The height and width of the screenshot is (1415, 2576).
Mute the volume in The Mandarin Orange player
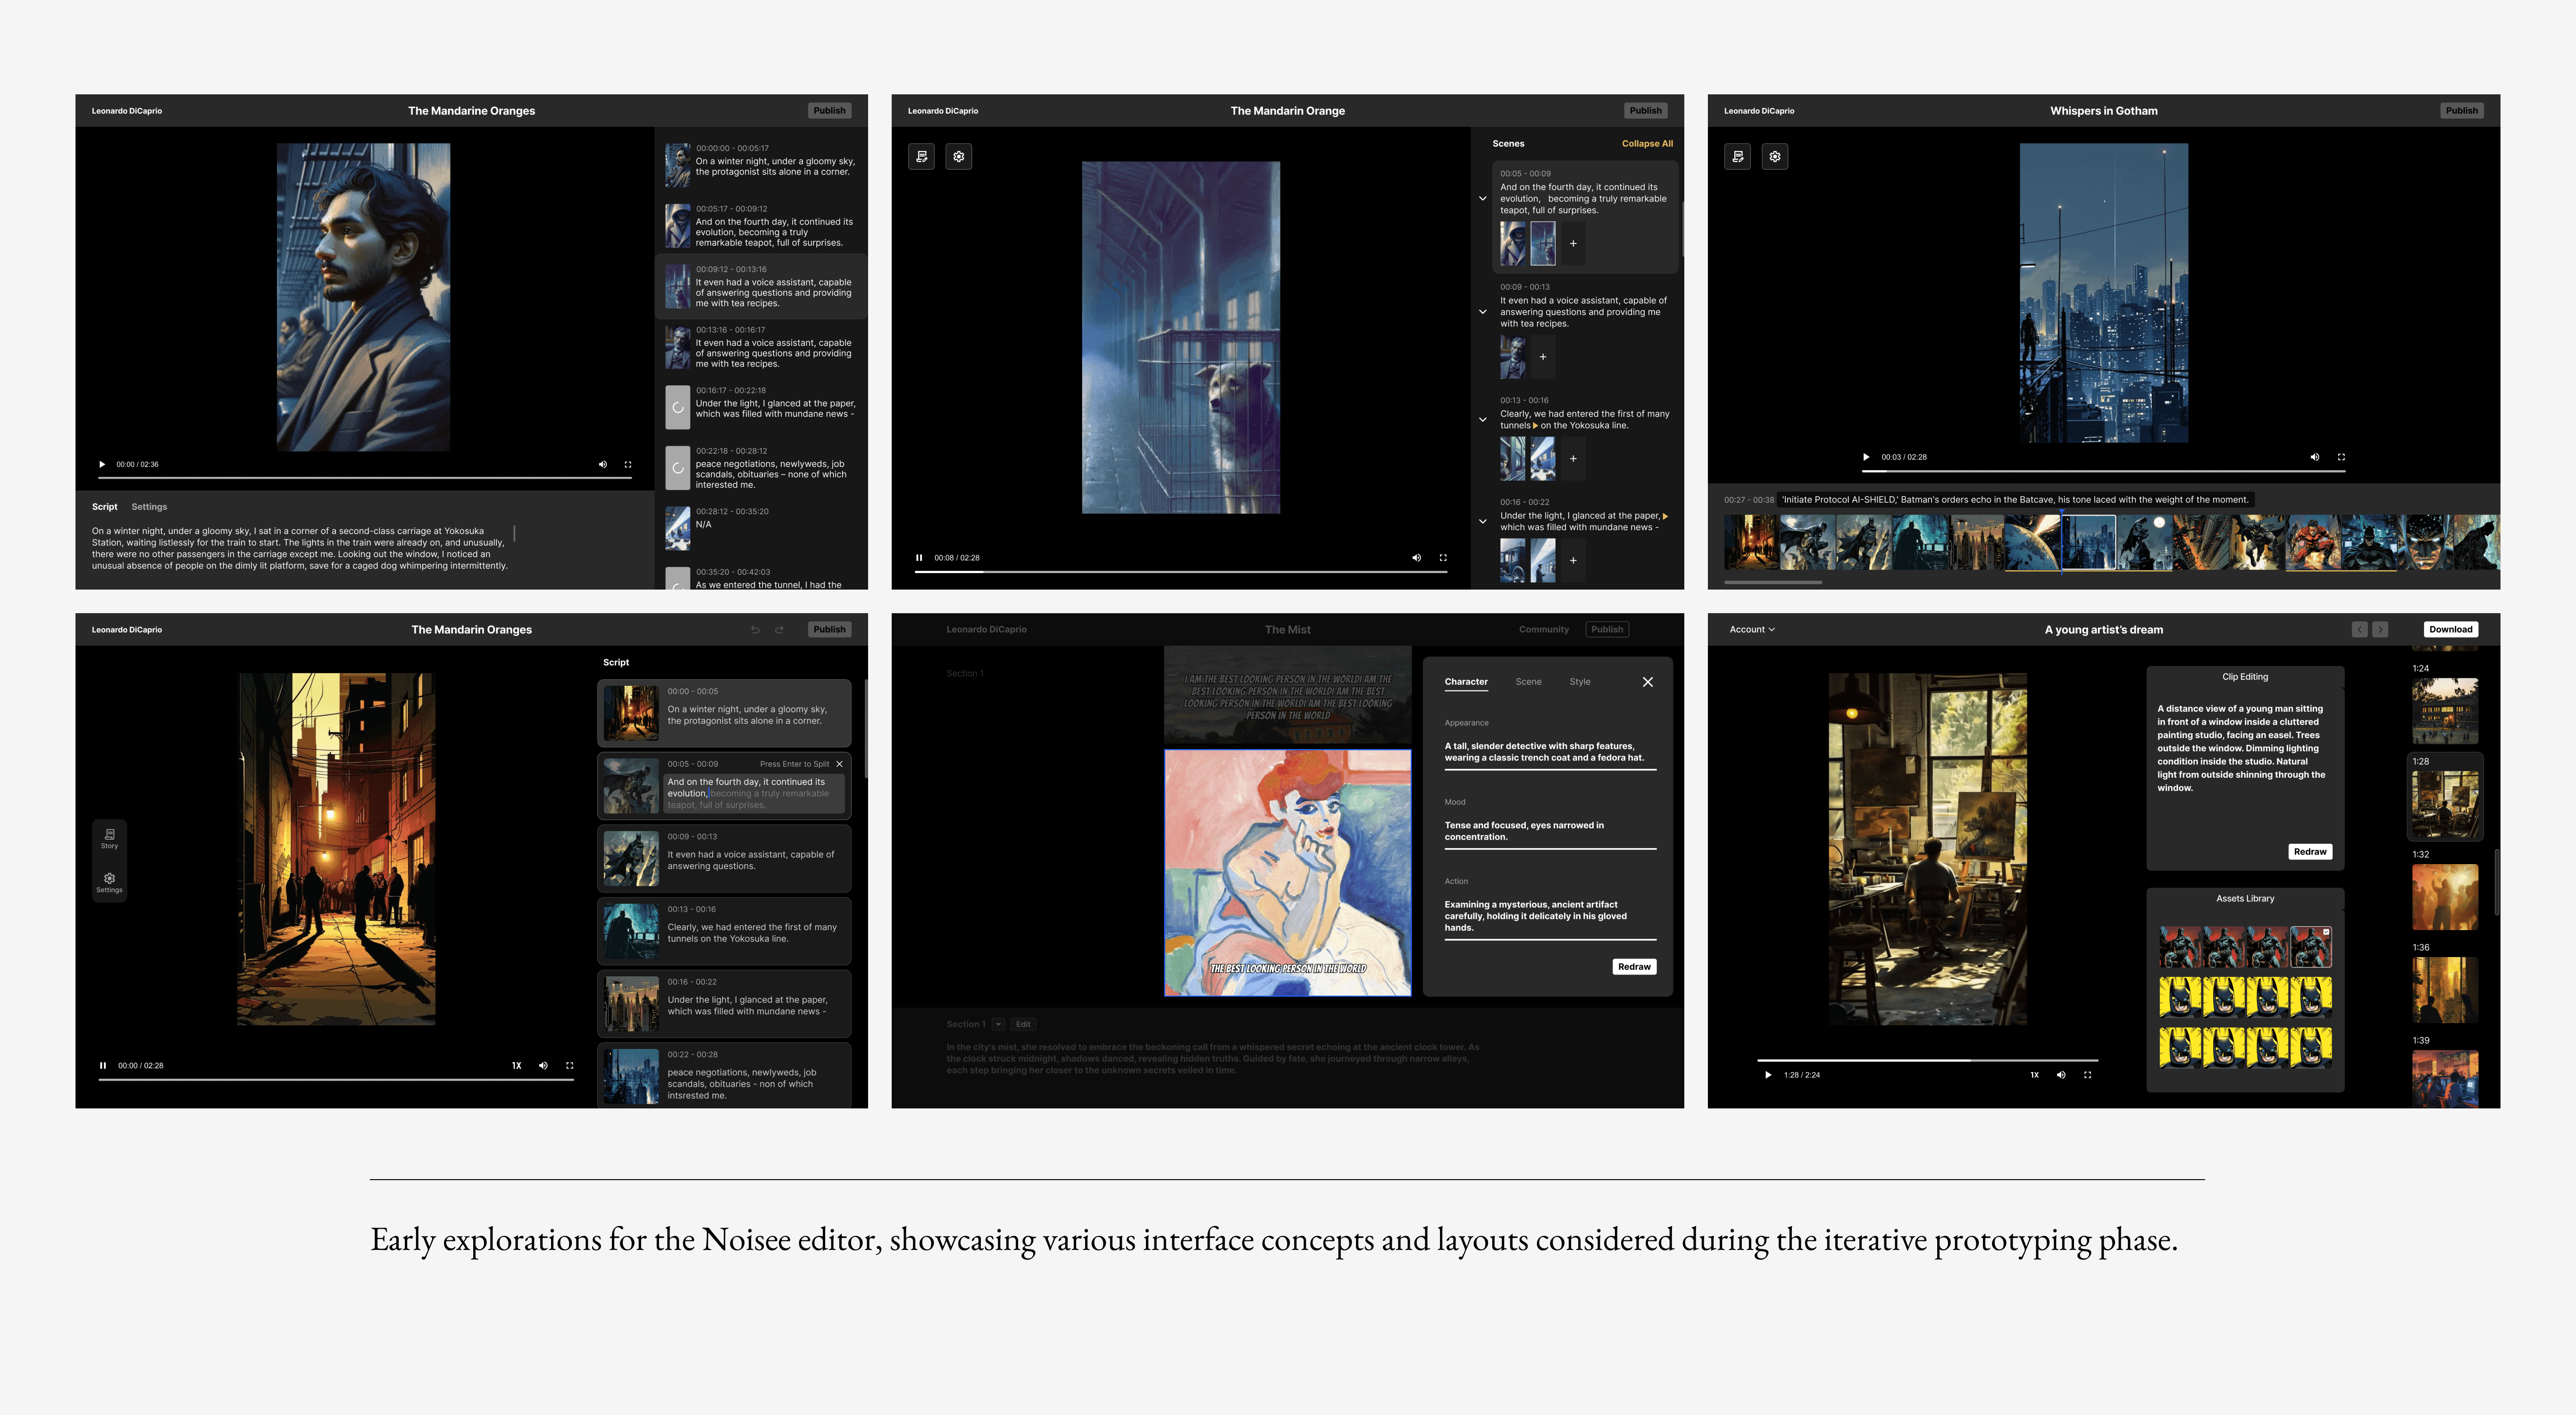pyautogui.click(x=1416, y=558)
